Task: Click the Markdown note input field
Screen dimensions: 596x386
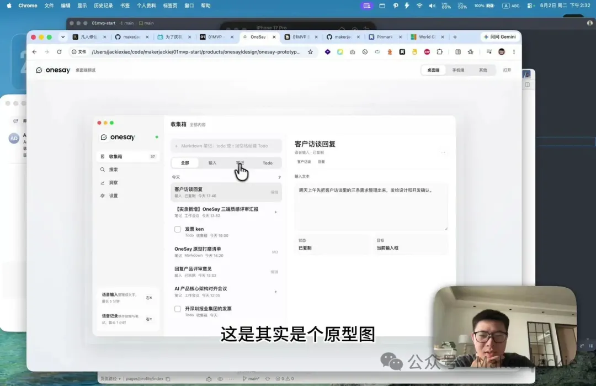Action: (226, 146)
